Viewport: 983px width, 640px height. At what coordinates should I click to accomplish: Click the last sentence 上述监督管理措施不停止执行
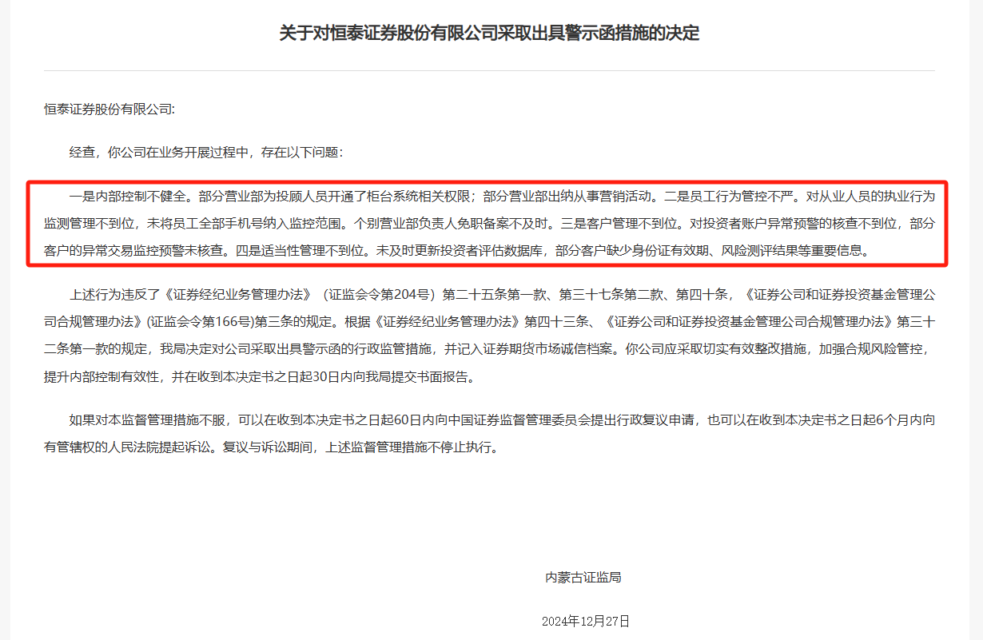click(411, 448)
